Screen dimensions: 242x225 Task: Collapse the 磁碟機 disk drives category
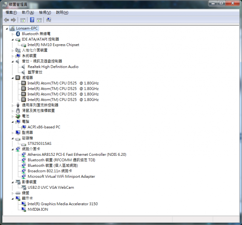(x=12, y=138)
